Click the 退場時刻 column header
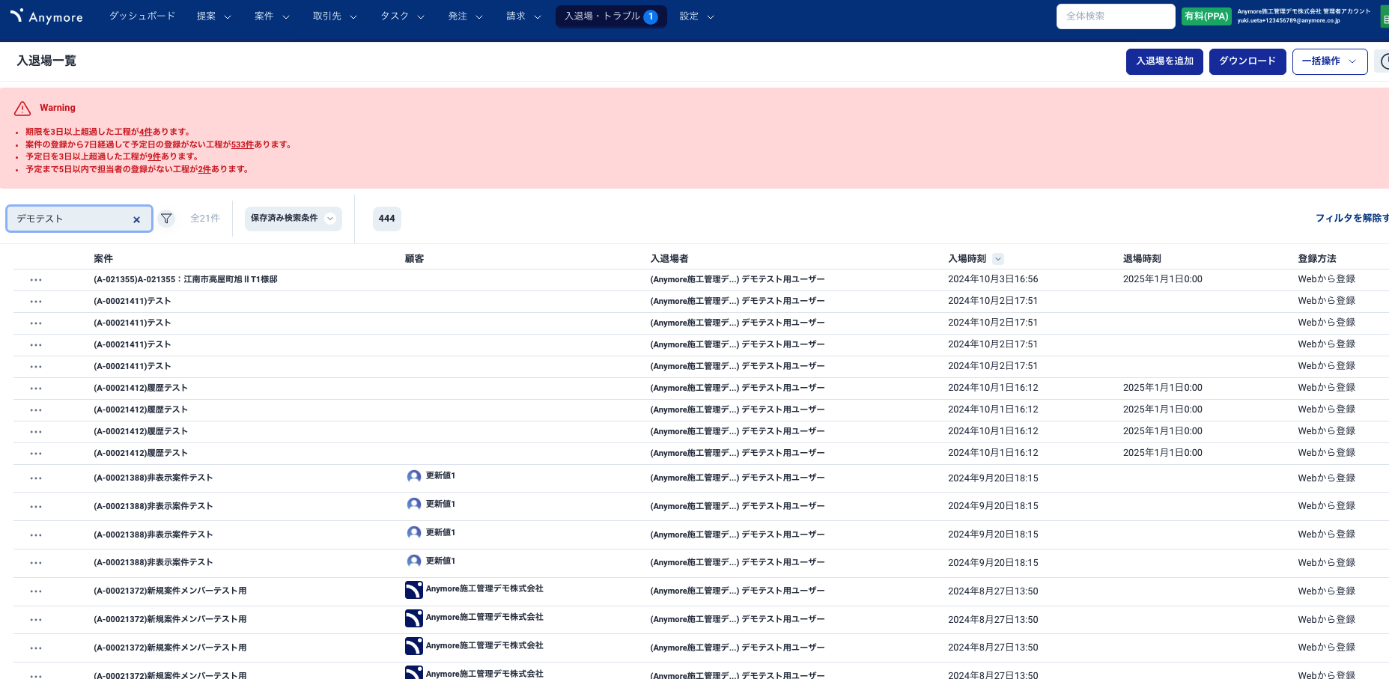This screenshot has width=1389, height=679. [x=1142, y=259]
